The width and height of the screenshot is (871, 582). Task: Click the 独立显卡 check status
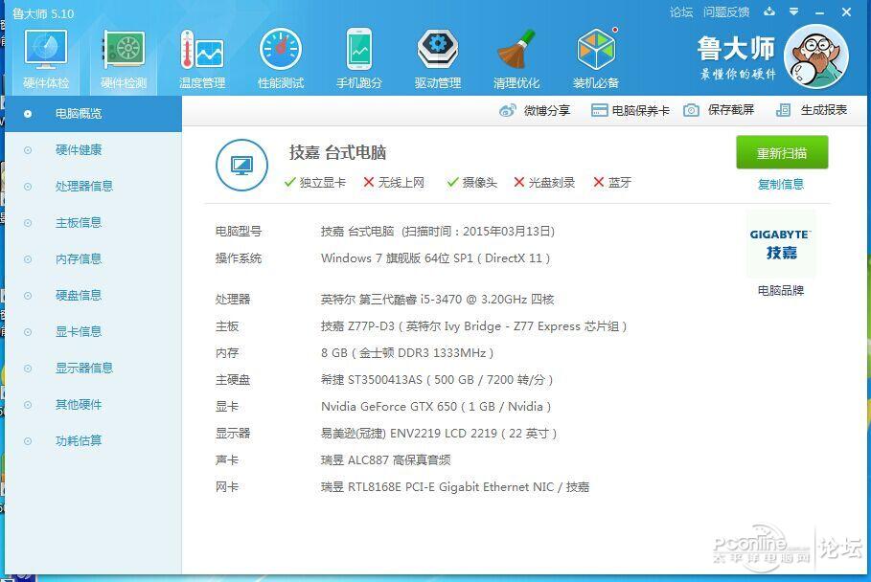pyautogui.click(x=315, y=183)
